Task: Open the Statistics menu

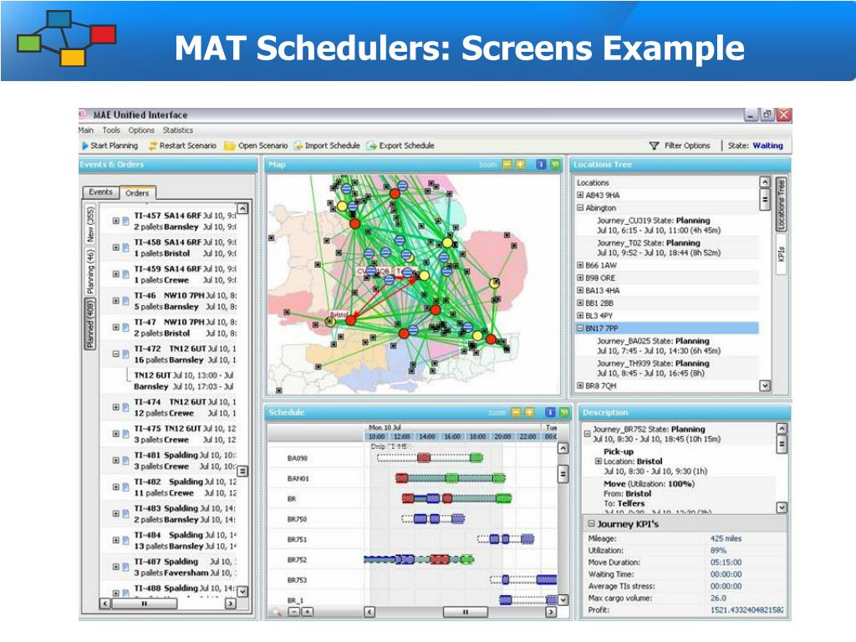Action: click(x=178, y=130)
